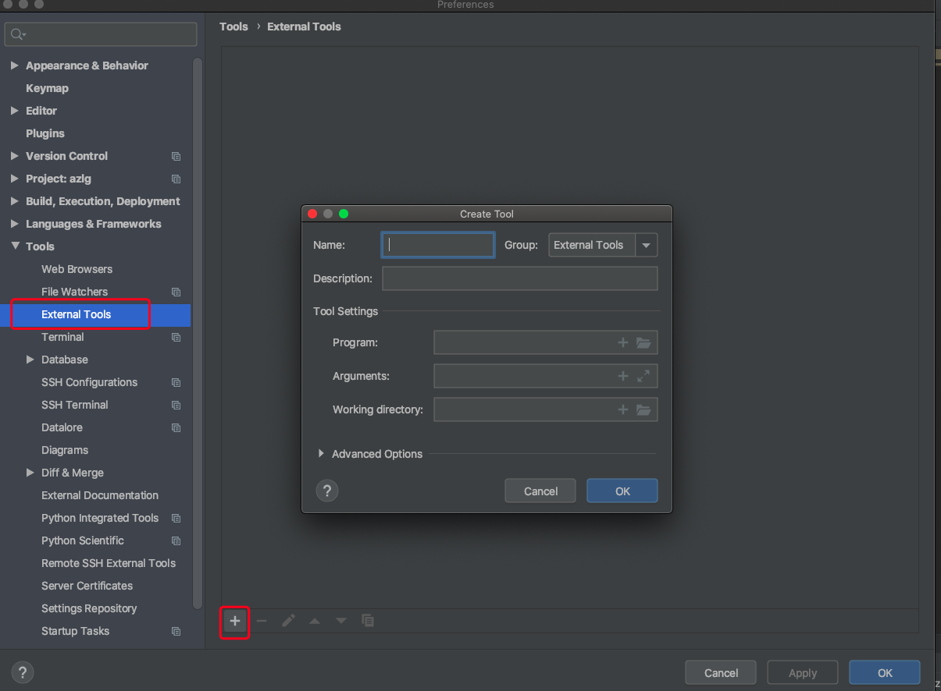Cancel the Create Tool dialog
The width and height of the screenshot is (941, 691).
tap(540, 491)
